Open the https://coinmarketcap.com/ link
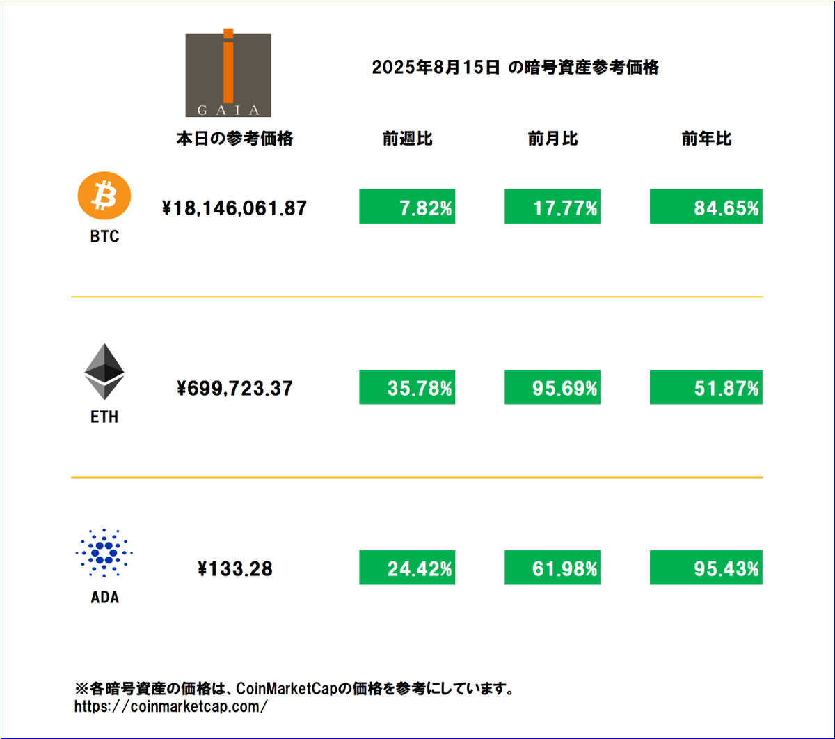835x739 pixels. click(x=171, y=706)
